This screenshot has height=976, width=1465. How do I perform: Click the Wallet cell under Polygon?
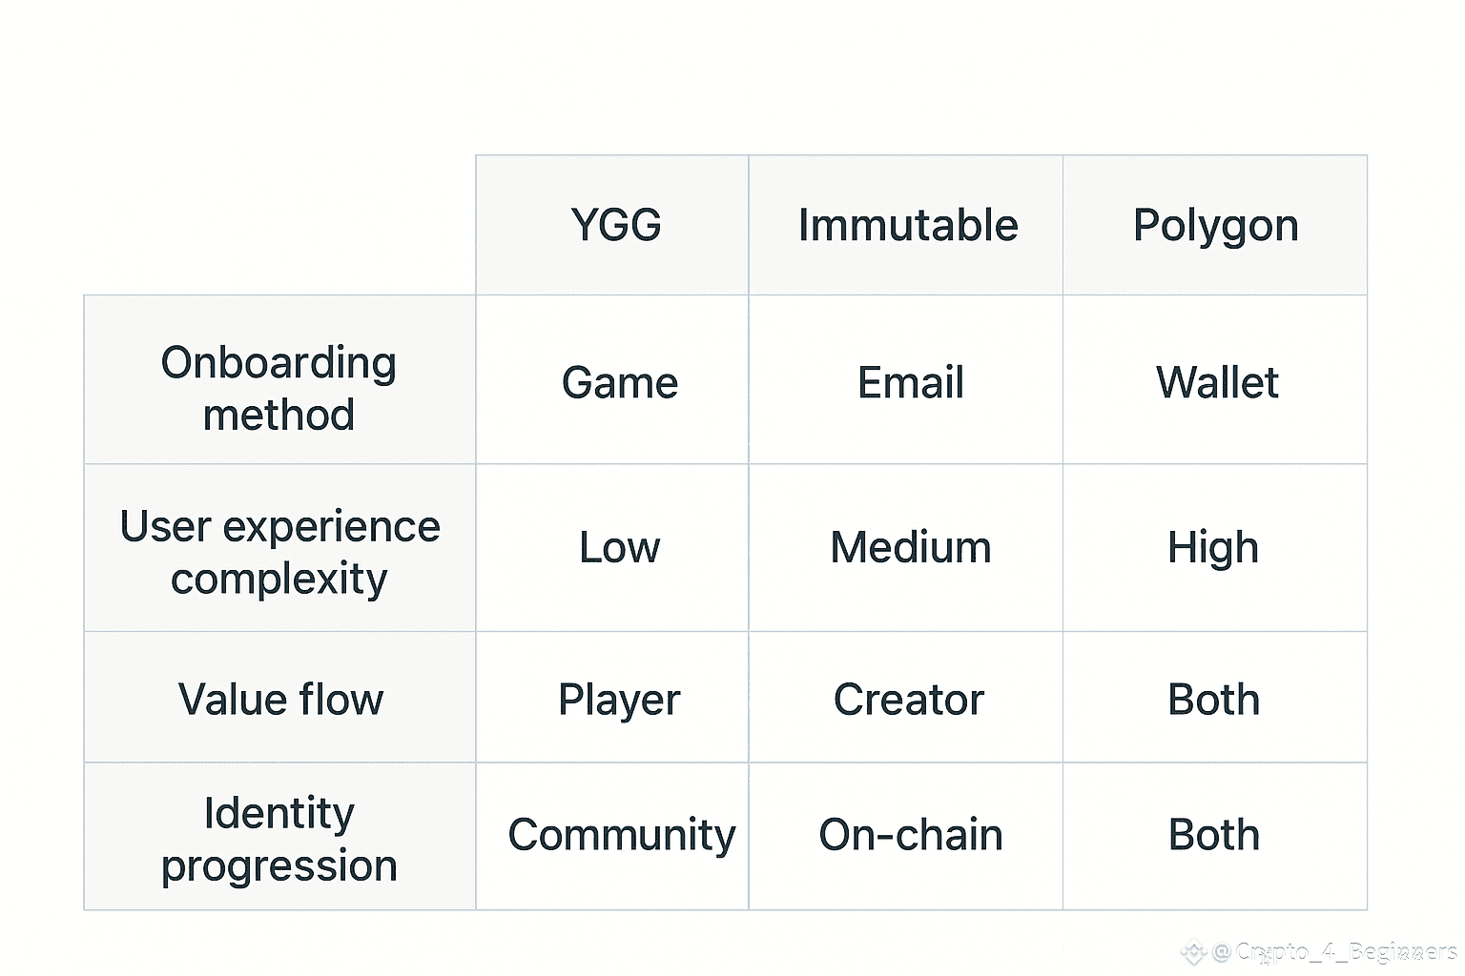1216,383
